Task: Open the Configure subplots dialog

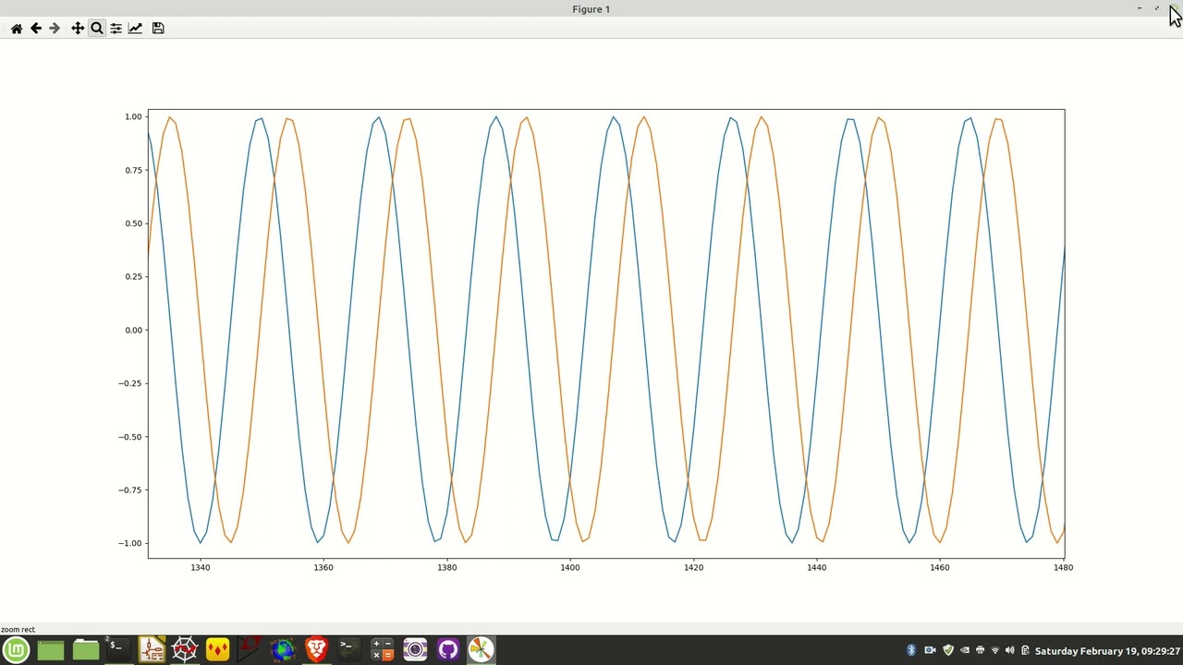Action: pyautogui.click(x=116, y=29)
